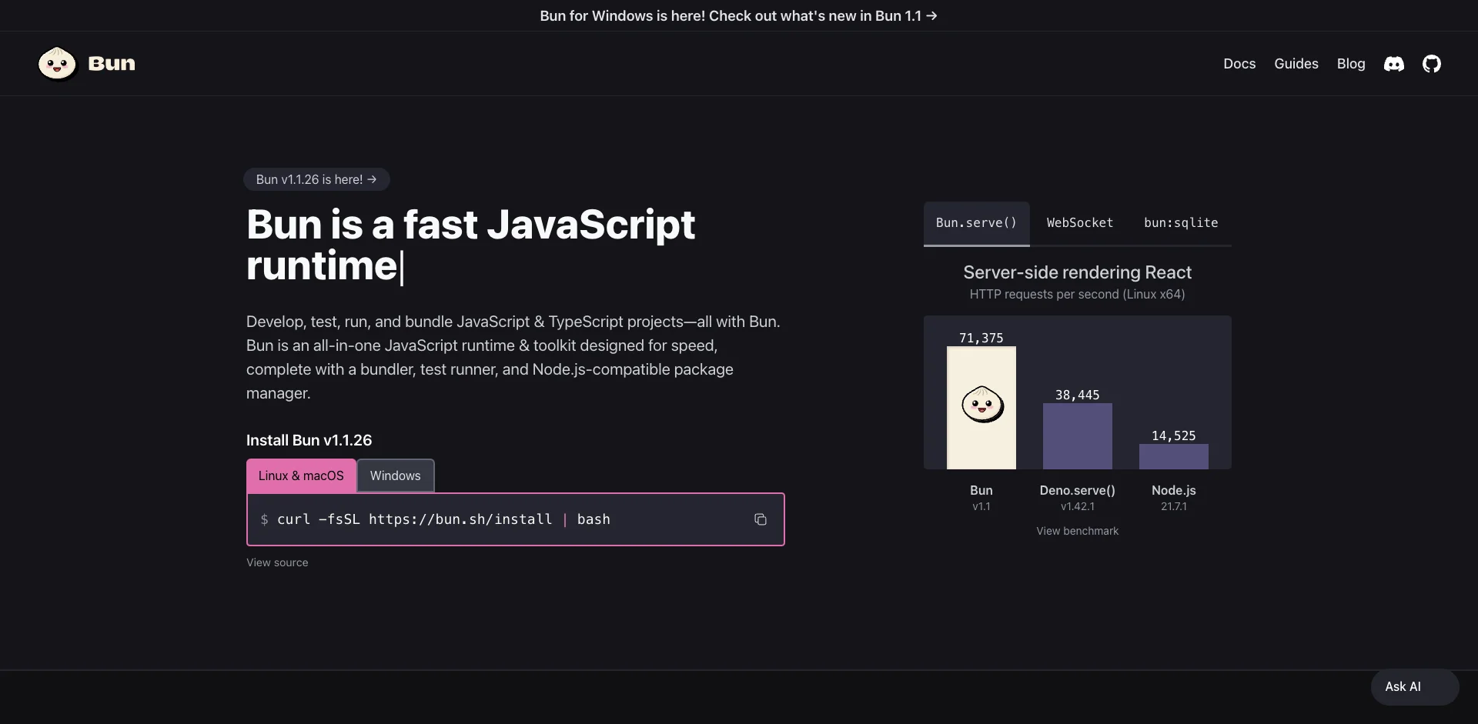
Task: Click the Ask AI button
Action: 1415,686
